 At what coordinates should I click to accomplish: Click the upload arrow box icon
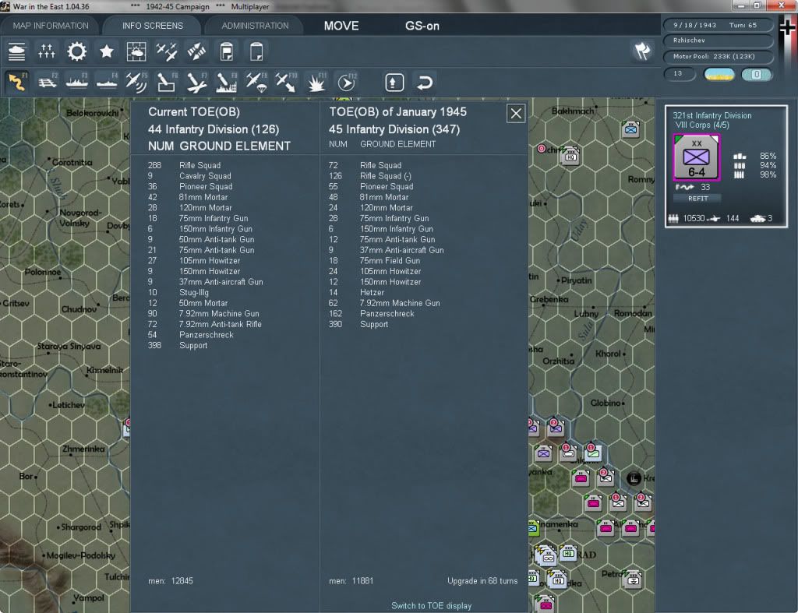(394, 82)
